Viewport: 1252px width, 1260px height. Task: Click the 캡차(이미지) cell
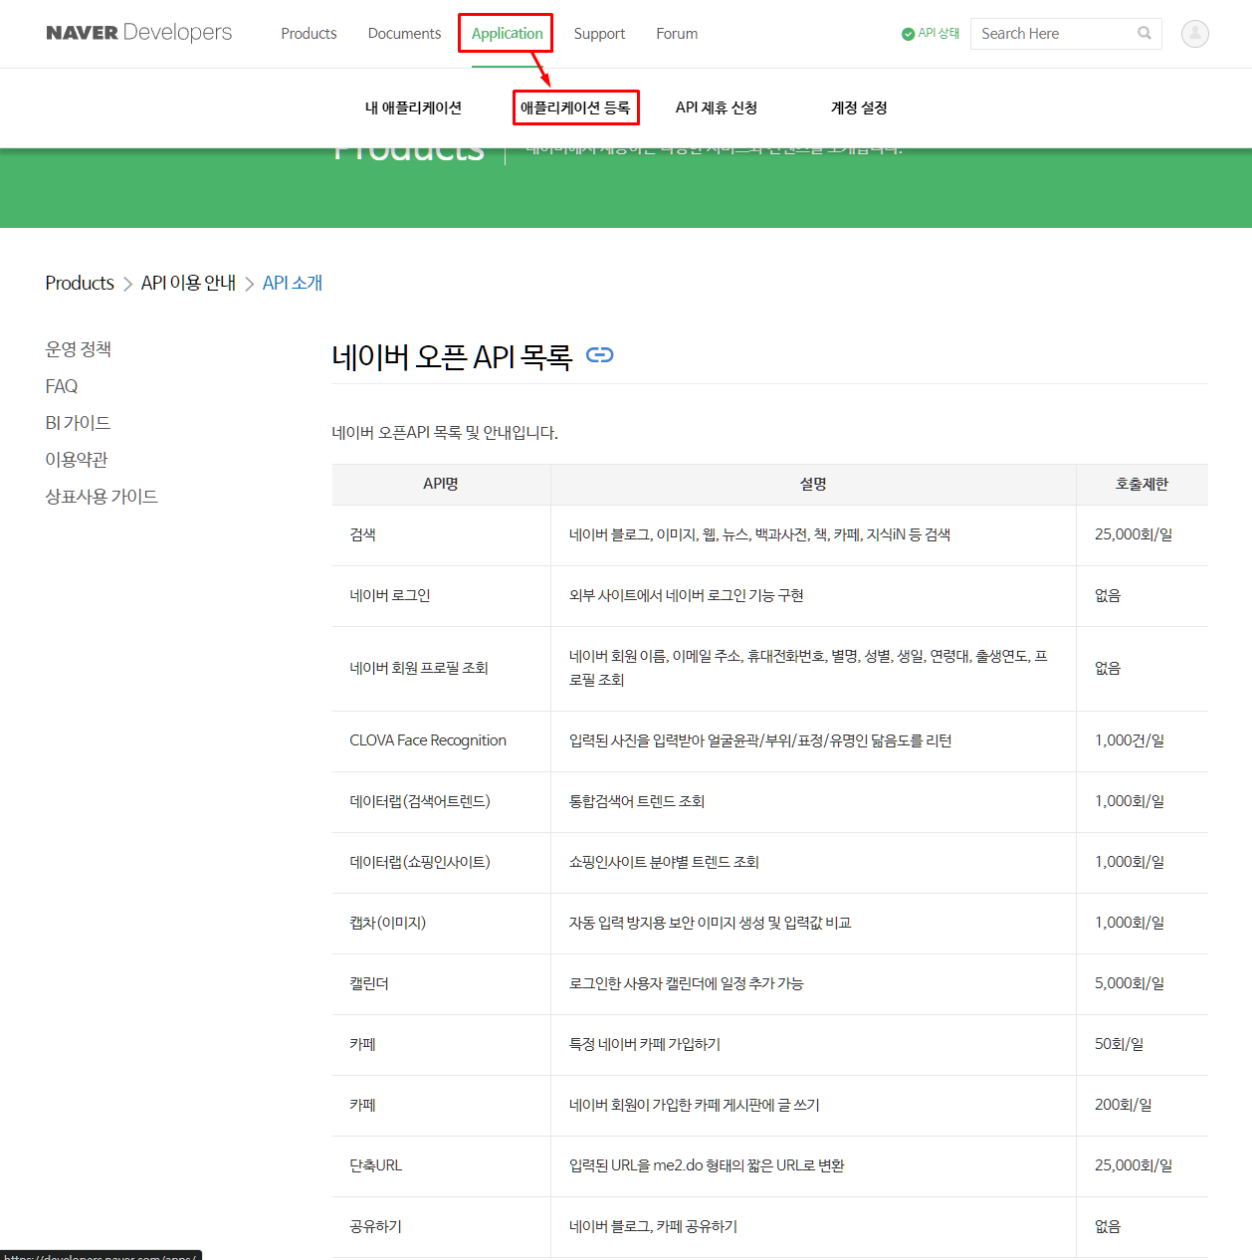[441, 924]
